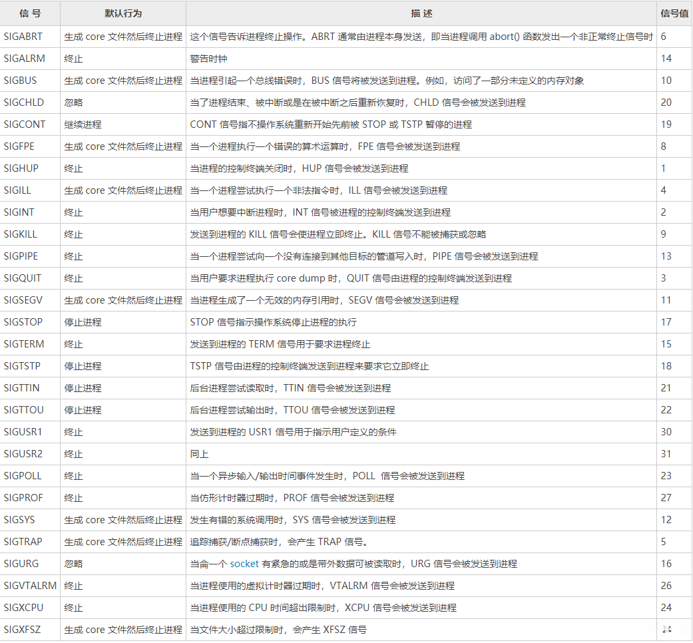
Task: Click 忽略 default behavior in the SIGURG row
Action: coord(73,564)
